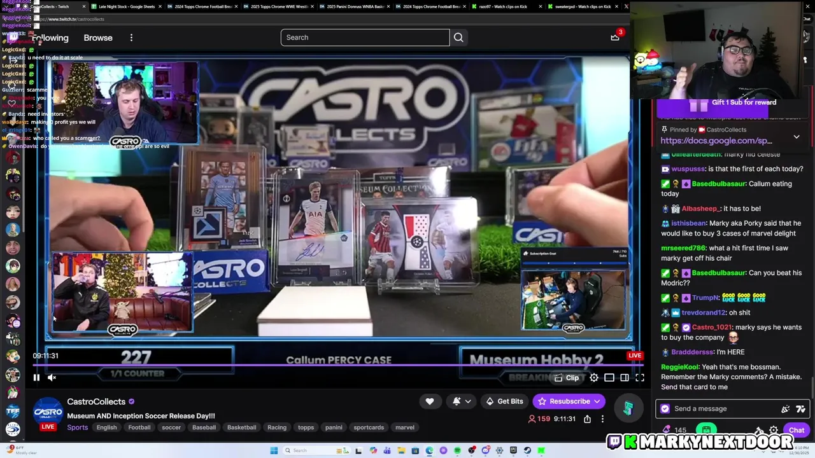
Task: Open Windows Start menu
Action: click(274, 450)
